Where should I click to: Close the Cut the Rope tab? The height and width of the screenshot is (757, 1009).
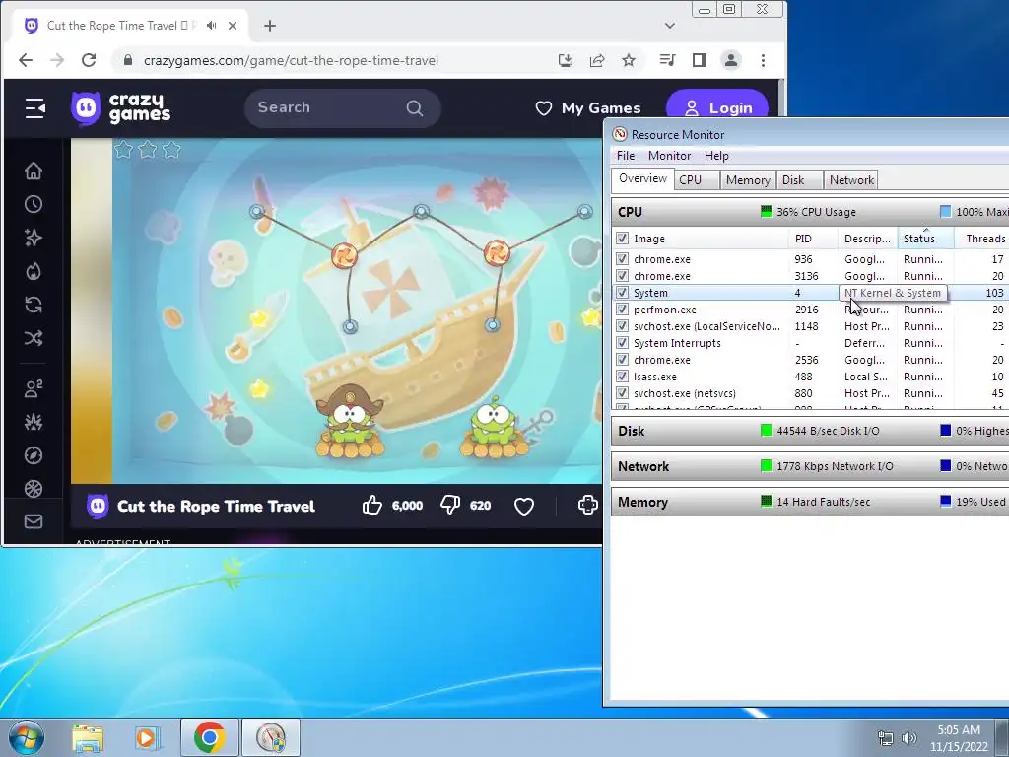click(x=233, y=25)
